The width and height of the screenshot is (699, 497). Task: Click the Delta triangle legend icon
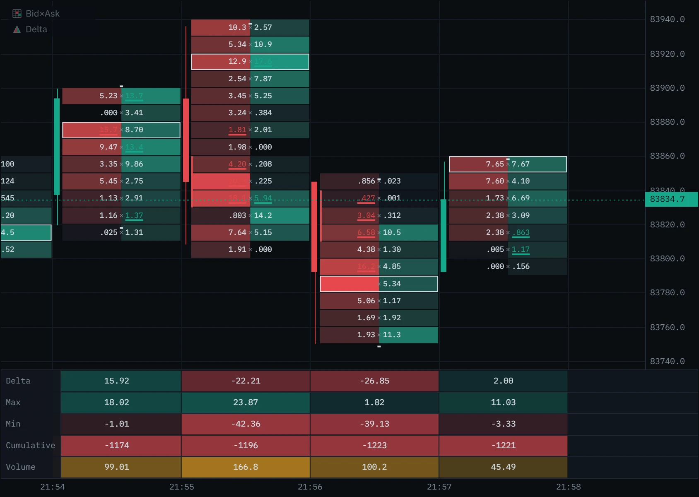(17, 29)
